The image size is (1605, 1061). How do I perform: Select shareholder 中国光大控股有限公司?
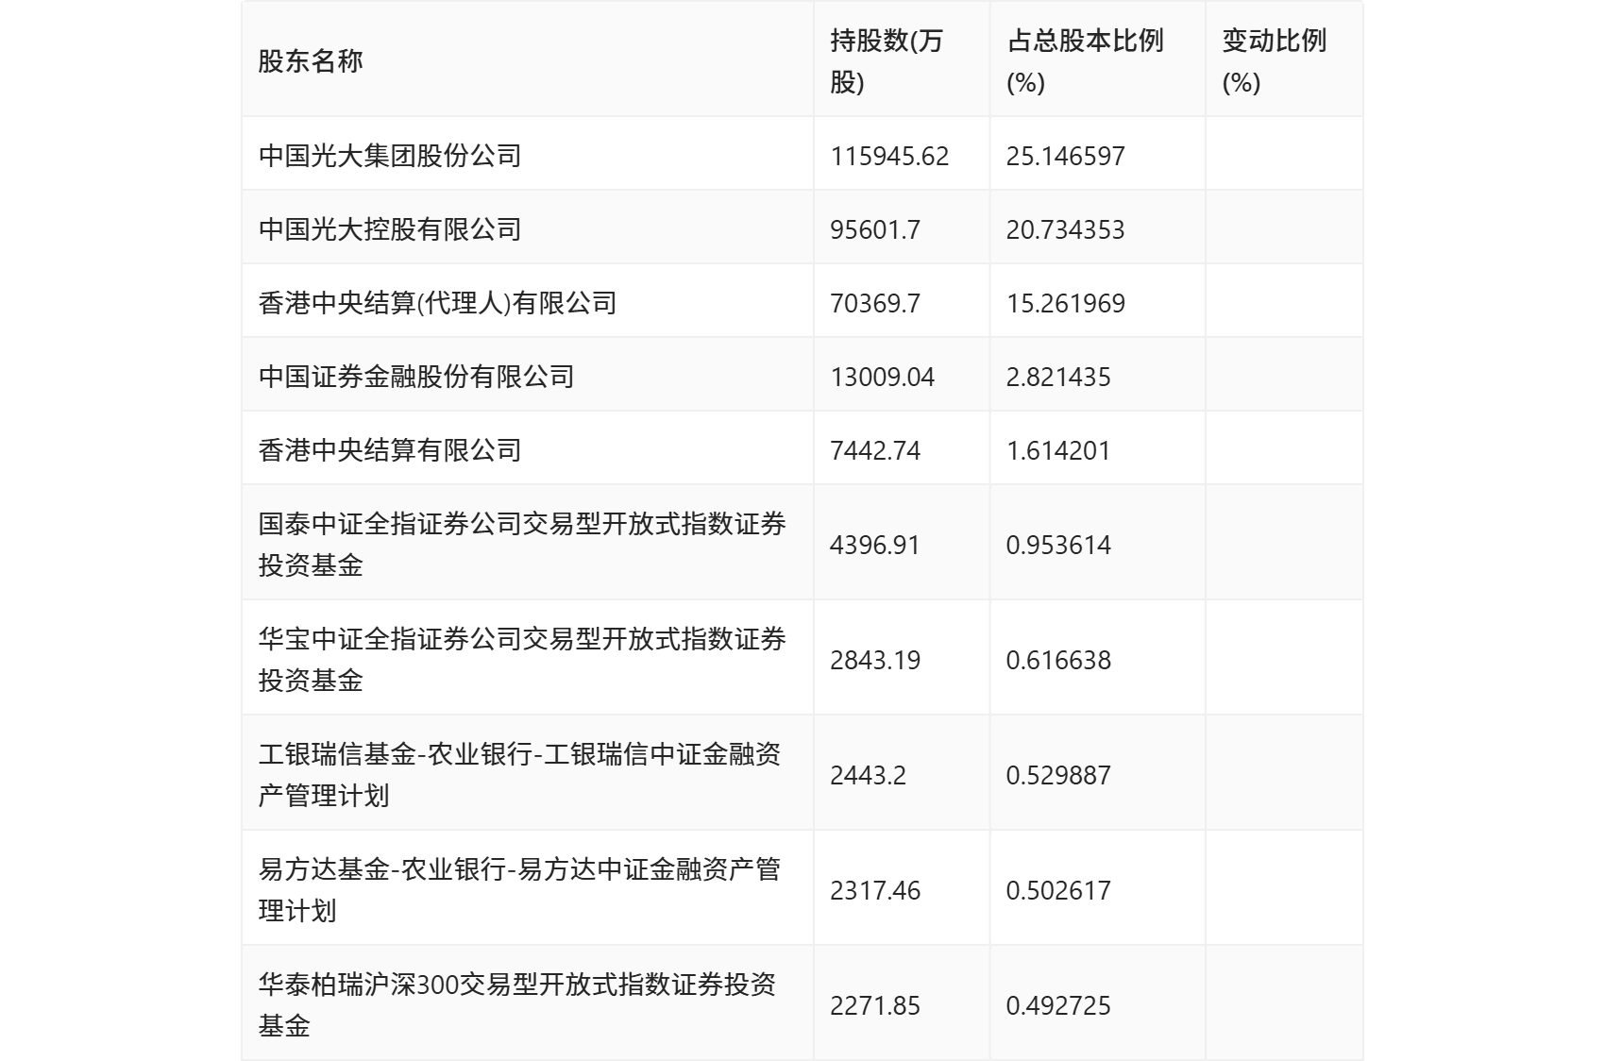(x=390, y=229)
